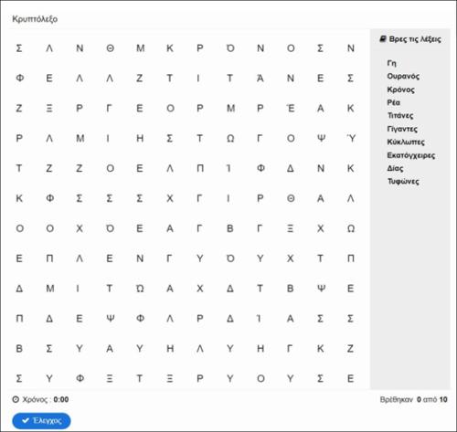Click the checkmark icon inside the Έλεγχος button

click(26, 420)
